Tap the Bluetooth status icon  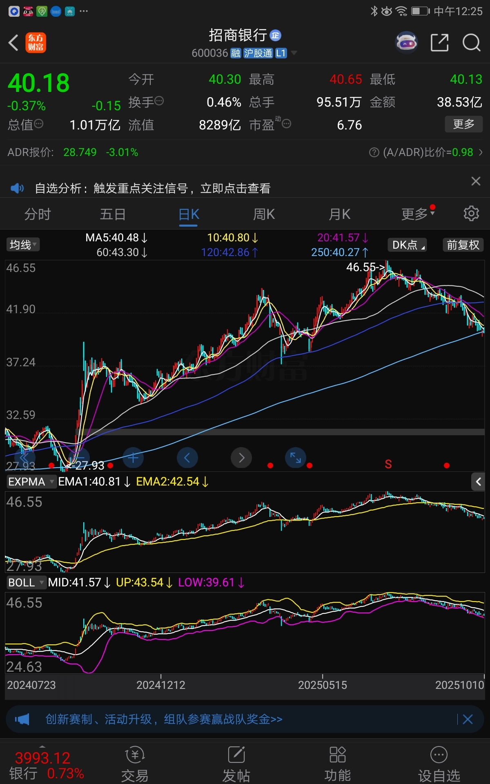point(374,11)
